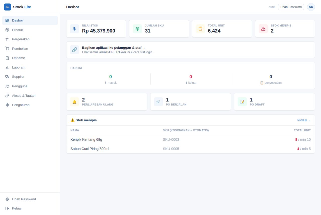Screen dimensions: 321x215
Task: Click the cube icon on Jumlah SKU card
Action: point(137,29)
